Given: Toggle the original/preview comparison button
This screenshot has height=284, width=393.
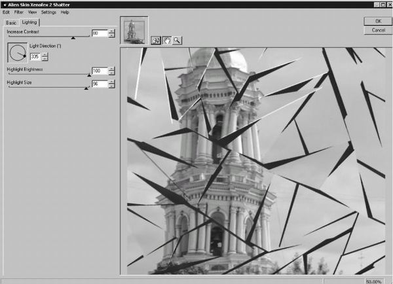Looking at the screenshot, I should point(156,40).
